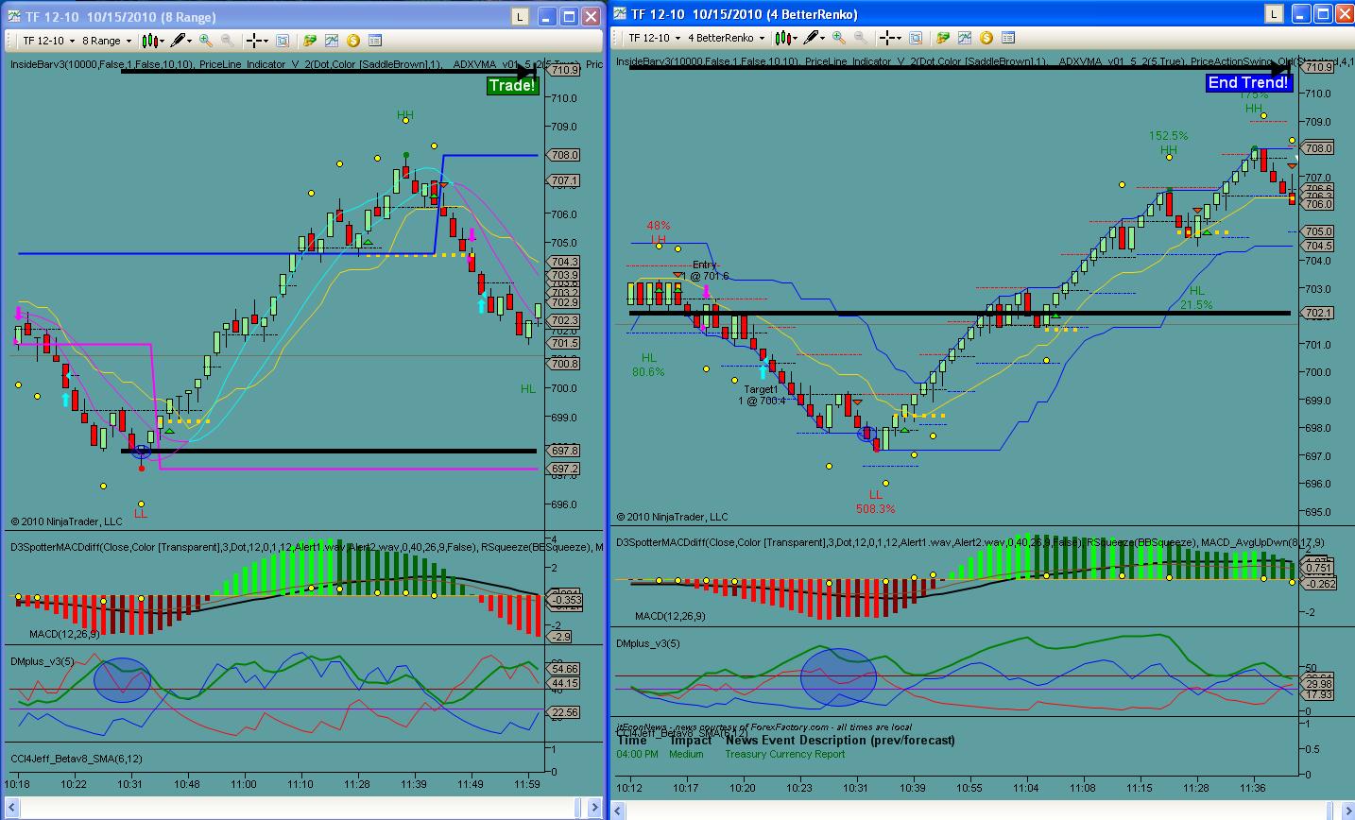1355x820 pixels.
Task: Open drawing tools menu in 4 BetterRenko window
Action: (x=814, y=38)
